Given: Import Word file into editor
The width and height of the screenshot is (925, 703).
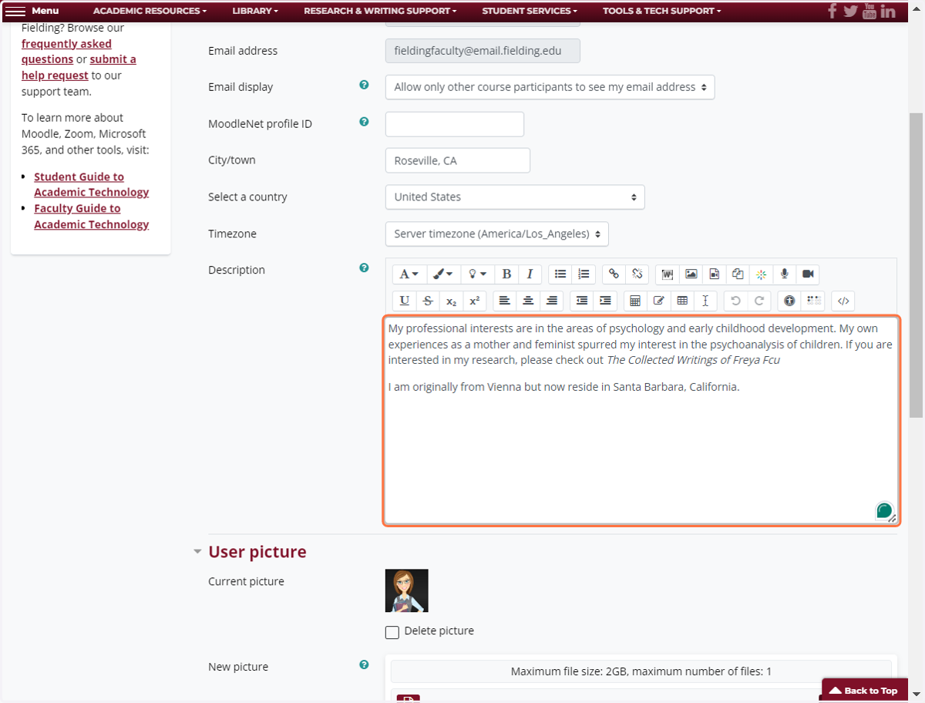Looking at the screenshot, I should pyautogui.click(x=668, y=274).
